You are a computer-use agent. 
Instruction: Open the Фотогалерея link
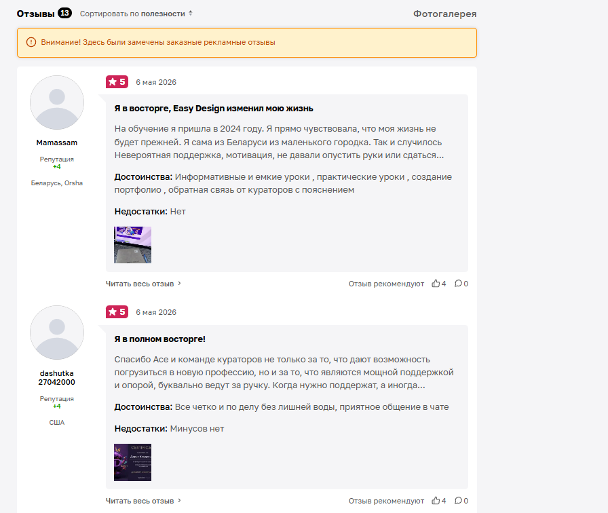444,14
